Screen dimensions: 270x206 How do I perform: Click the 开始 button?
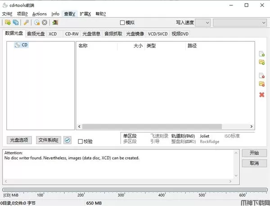click(254, 153)
